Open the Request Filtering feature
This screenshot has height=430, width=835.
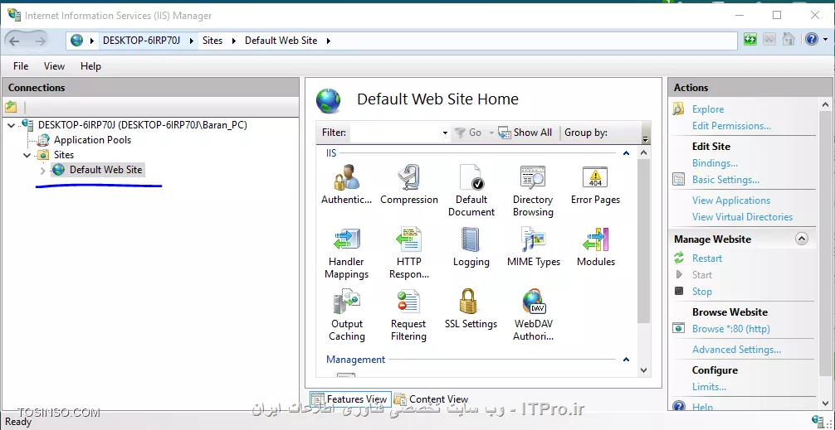coord(409,315)
